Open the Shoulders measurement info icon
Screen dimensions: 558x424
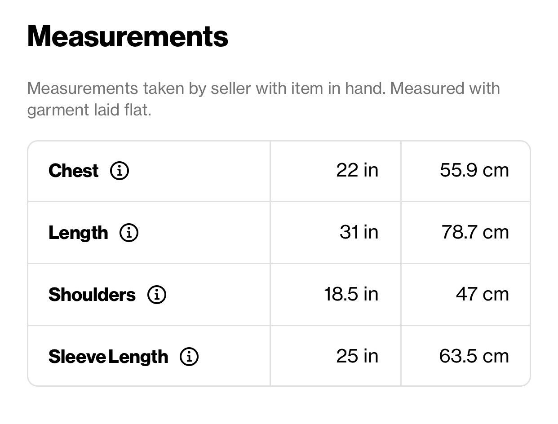point(157,295)
